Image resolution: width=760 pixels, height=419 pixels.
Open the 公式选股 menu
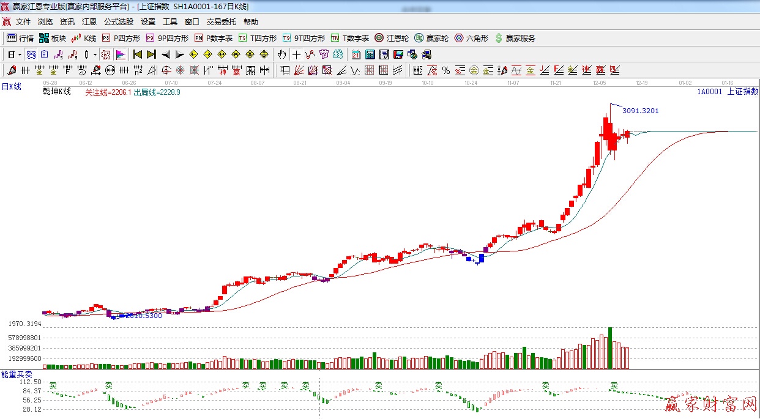coord(118,21)
